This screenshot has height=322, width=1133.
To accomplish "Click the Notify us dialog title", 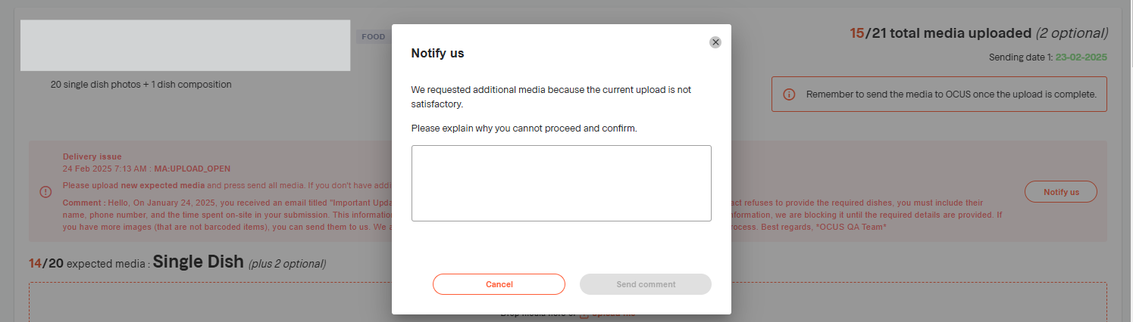I will (x=437, y=53).
